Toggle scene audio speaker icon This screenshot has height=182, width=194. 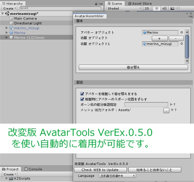pos(164,8)
